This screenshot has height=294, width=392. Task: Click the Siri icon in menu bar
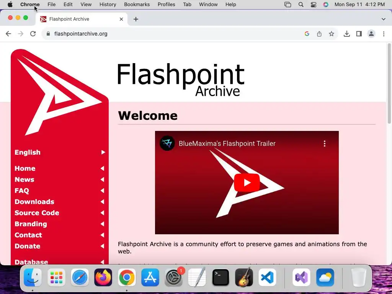pos(325,5)
